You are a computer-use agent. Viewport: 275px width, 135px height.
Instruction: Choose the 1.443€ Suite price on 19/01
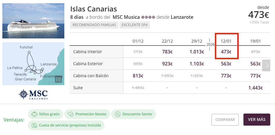tap(256, 88)
